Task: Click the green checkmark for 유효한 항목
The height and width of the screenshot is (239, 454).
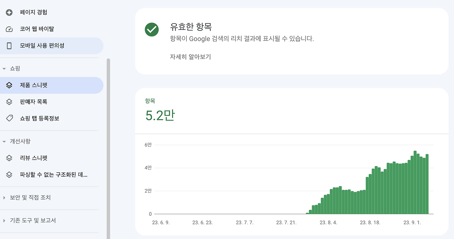Action: point(152,30)
